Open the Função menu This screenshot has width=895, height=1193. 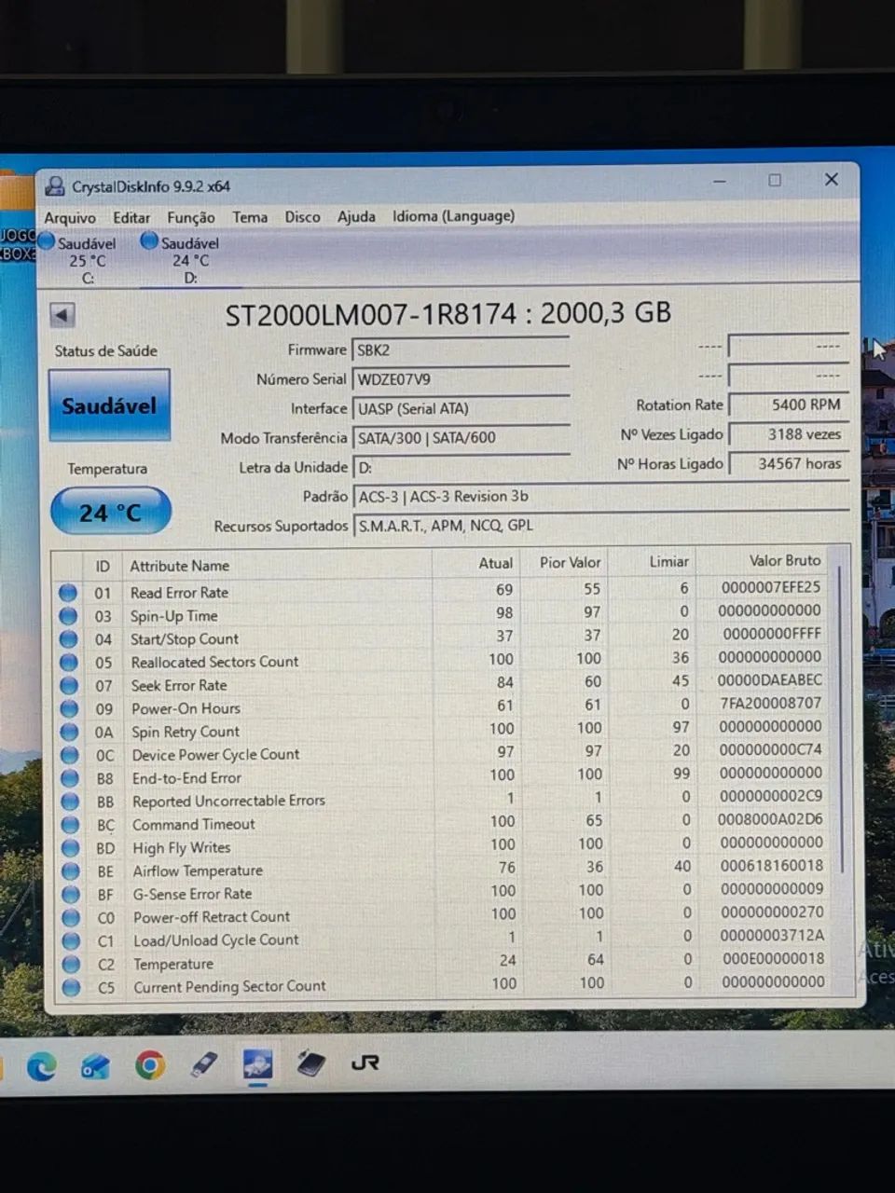click(190, 217)
